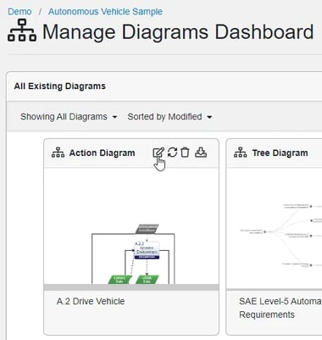Click the hierarchy icon beside Action Diagram title

58,153
